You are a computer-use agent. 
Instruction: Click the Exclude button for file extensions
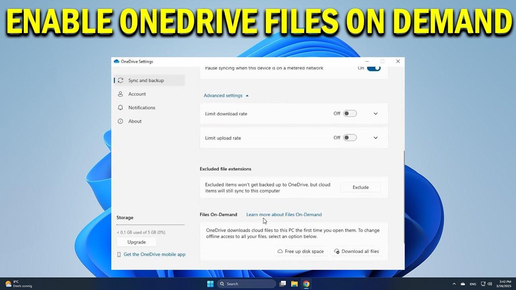360,187
